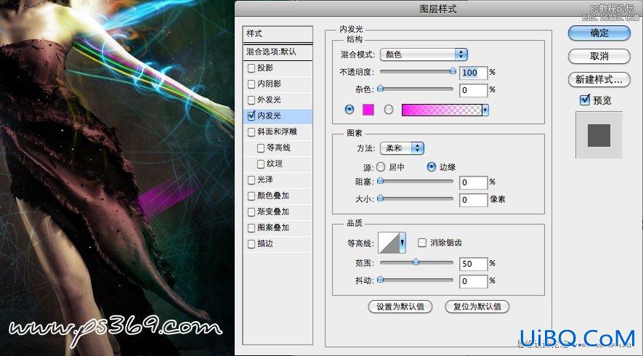Open the 方法 technique dropdown
The width and height of the screenshot is (643, 356).
(x=402, y=148)
